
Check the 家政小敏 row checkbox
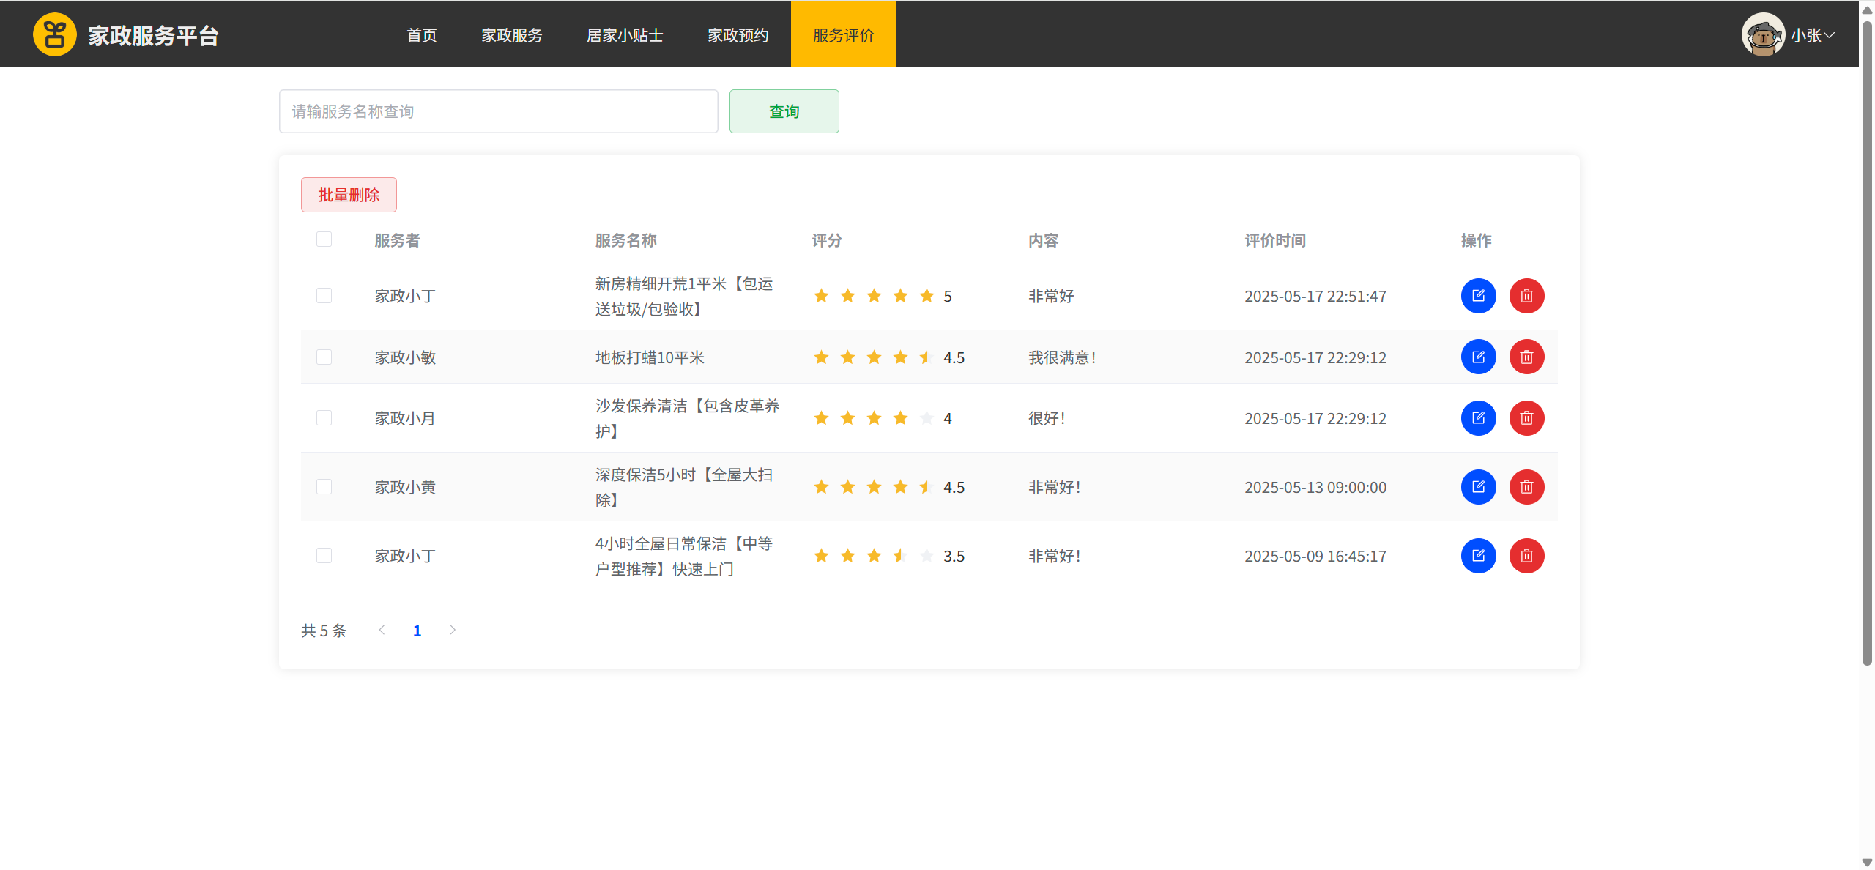324,357
